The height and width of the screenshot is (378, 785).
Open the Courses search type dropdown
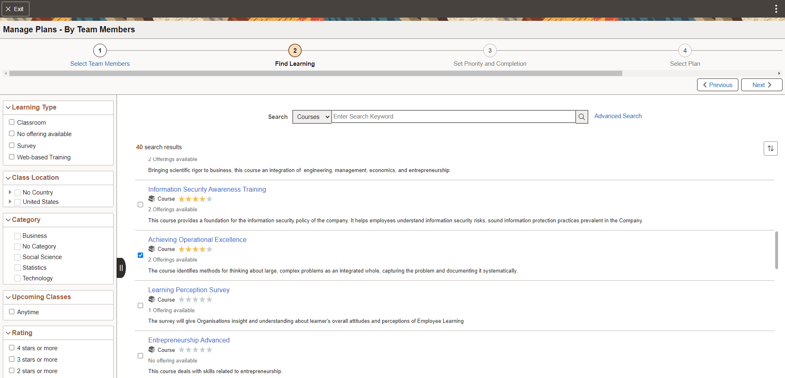(x=312, y=117)
